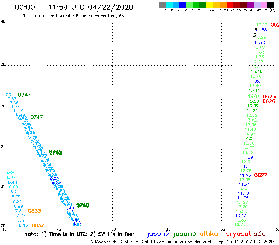Select the wave height 15.59

tap(253, 101)
